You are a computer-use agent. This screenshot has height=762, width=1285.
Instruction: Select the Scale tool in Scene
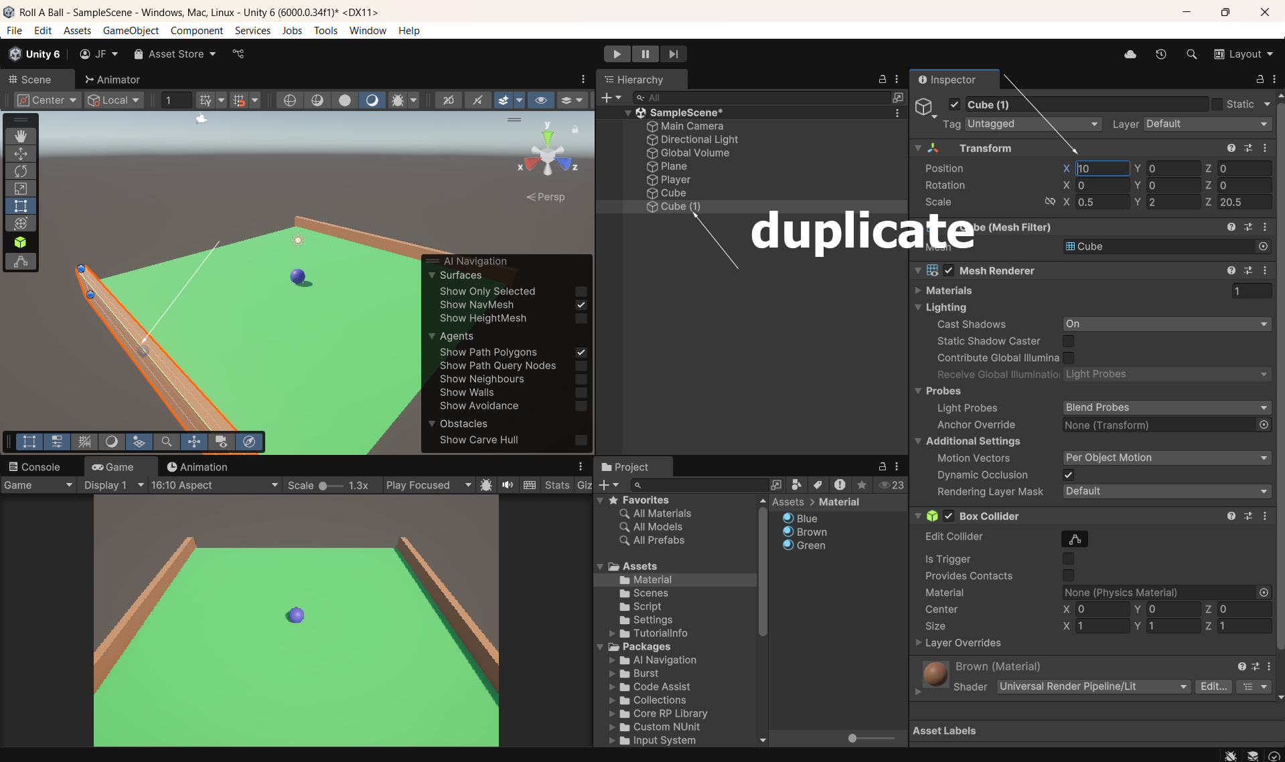(21, 189)
